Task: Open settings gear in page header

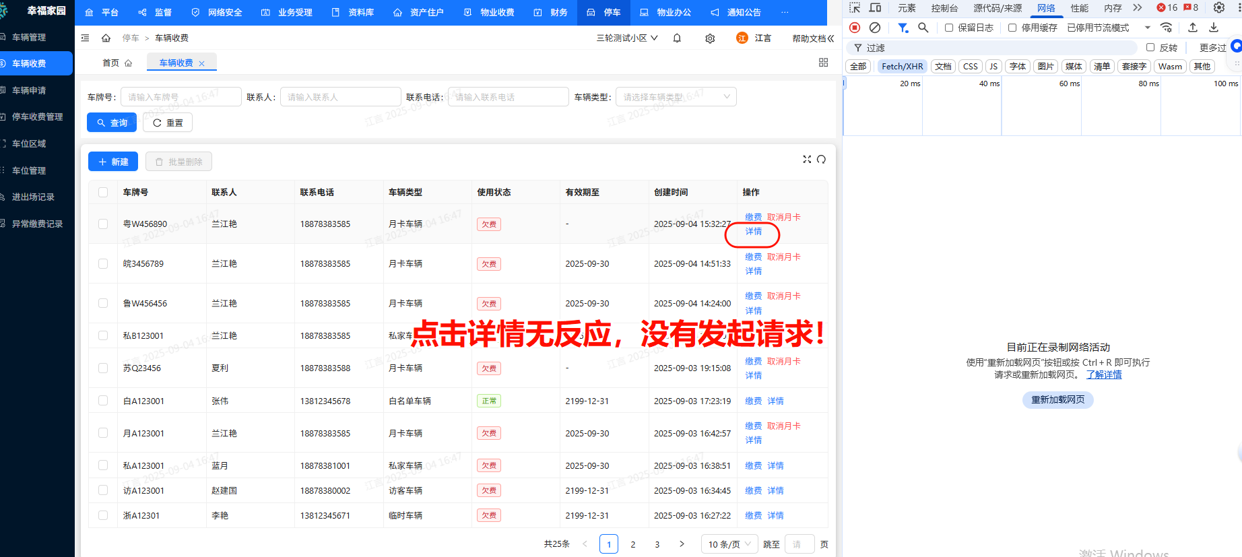Action: pyautogui.click(x=710, y=38)
